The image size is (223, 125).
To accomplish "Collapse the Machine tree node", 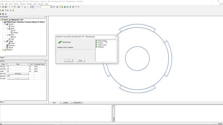I will coord(5,24).
